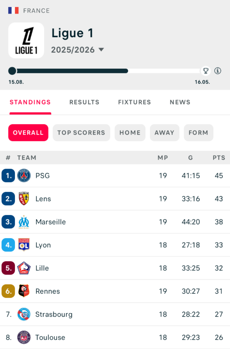This screenshot has height=349, width=230.
Task: Show the TOP SCORERS list
Action: (x=81, y=133)
